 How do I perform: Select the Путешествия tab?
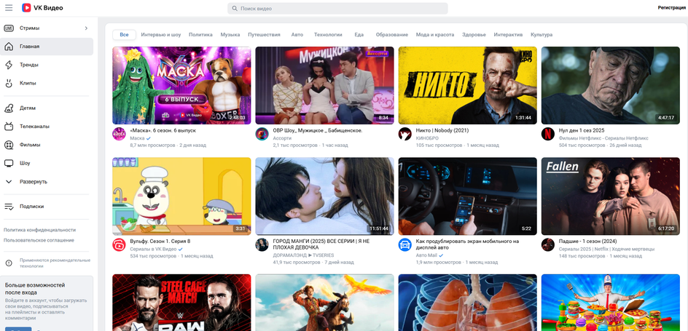point(264,35)
